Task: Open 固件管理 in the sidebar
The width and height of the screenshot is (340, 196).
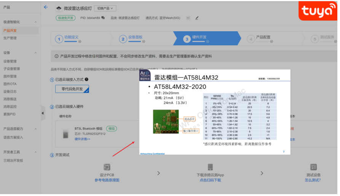Action: 10,76
